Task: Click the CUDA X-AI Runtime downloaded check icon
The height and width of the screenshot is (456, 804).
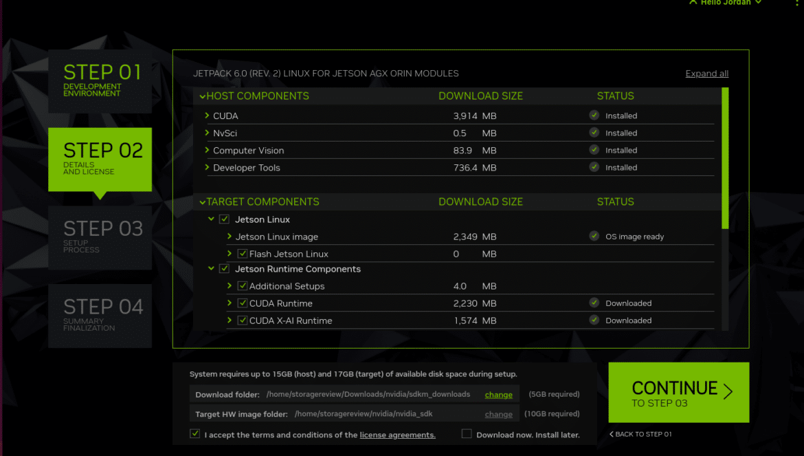Action: click(x=594, y=320)
